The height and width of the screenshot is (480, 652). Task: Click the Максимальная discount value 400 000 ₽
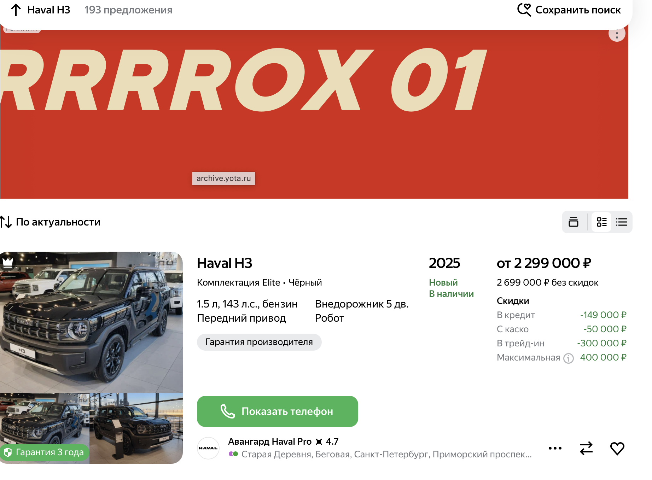pyautogui.click(x=603, y=357)
